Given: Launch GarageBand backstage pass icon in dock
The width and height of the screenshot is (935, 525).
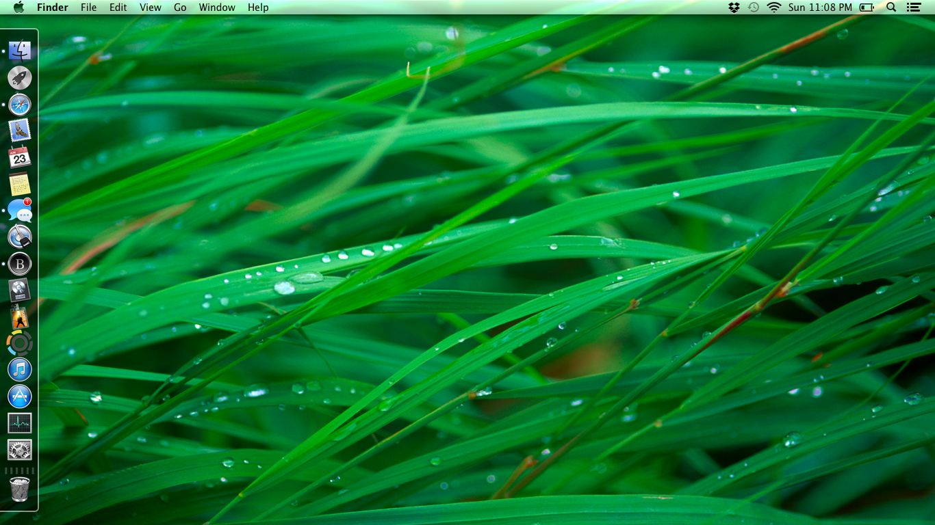Looking at the screenshot, I should pyautogui.click(x=20, y=317).
